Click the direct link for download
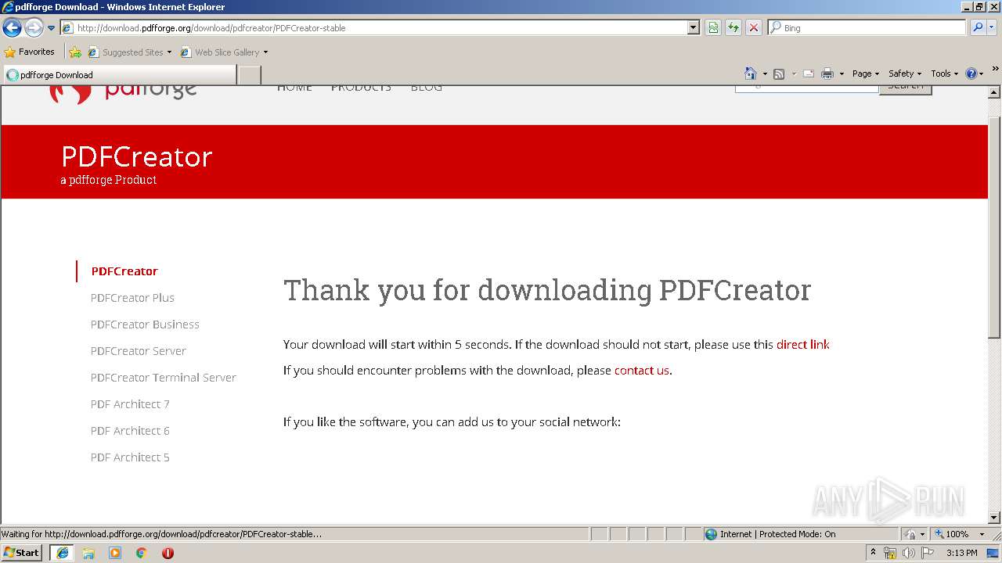1002x563 pixels. 802,344
